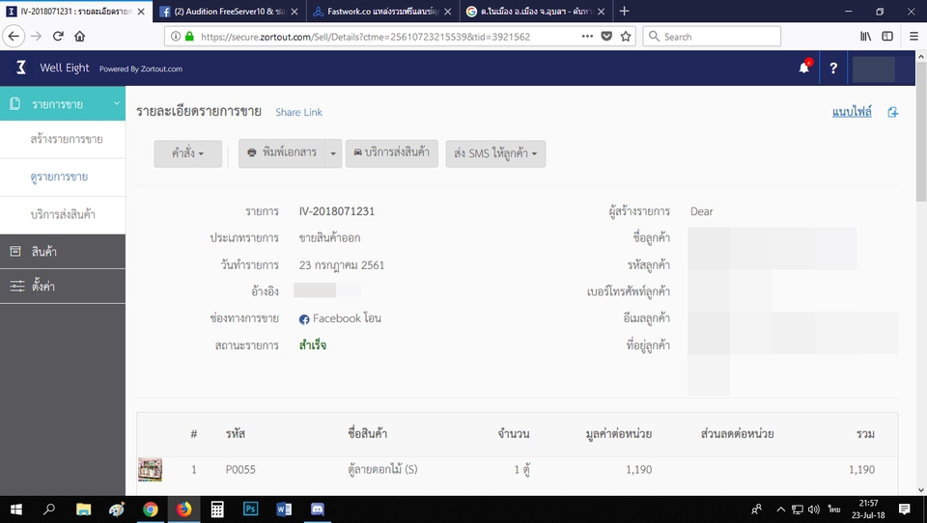Switch input language ไทย in tray
Image resolution: width=927 pixels, height=523 pixels.
(x=834, y=509)
